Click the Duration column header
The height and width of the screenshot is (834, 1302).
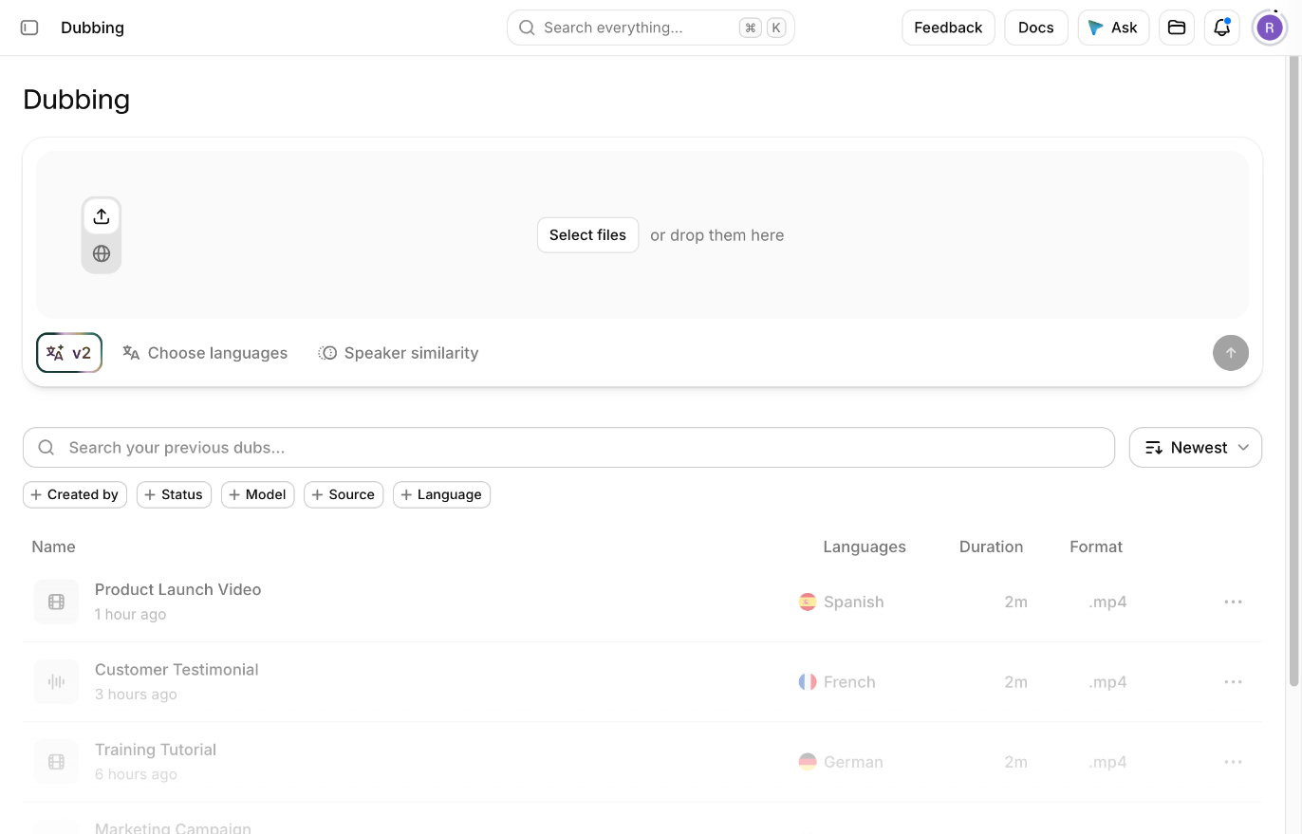[991, 547]
